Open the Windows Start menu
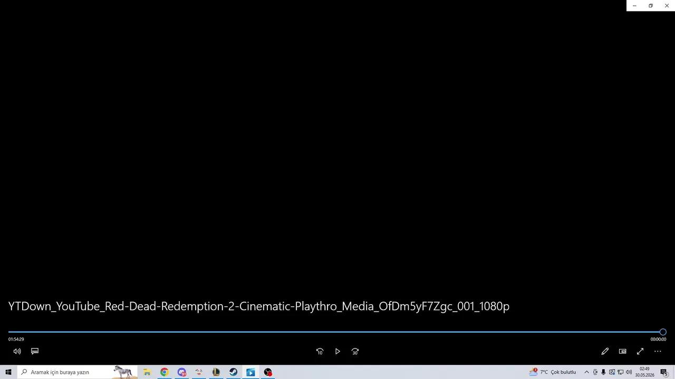The image size is (675, 379). (x=8, y=372)
